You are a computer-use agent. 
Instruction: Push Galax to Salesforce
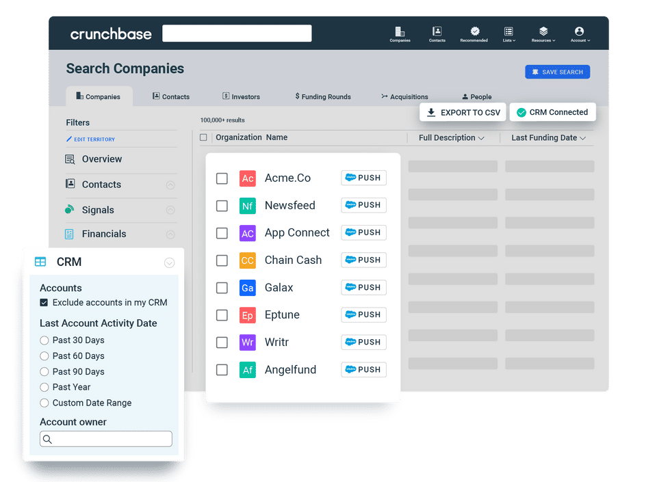(363, 287)
